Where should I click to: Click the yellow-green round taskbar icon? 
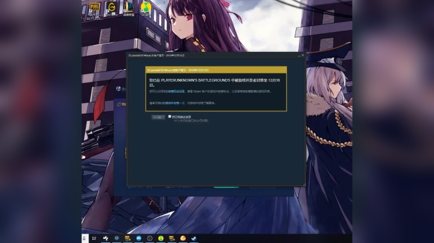(x=160, y=238)
